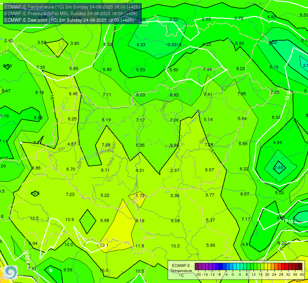
Task: Click the 9.59 dew point value
Action: (68, 270)
